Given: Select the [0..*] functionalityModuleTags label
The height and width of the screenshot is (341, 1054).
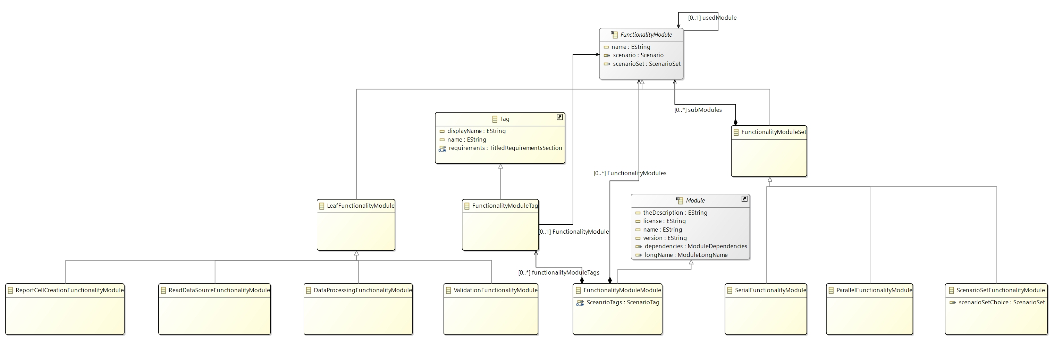Looking at the screenshot, I should point(559,273).
